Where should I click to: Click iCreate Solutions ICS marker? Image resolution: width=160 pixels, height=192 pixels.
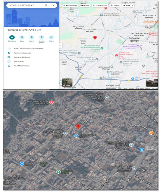pos(97,59)
